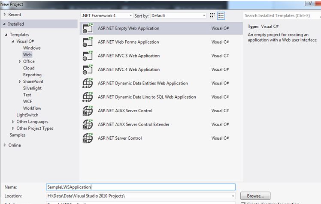Select the ASP.NET MVC 4 Web Application name
Screen dimensions: 321x204
click(x=129, y=69)
